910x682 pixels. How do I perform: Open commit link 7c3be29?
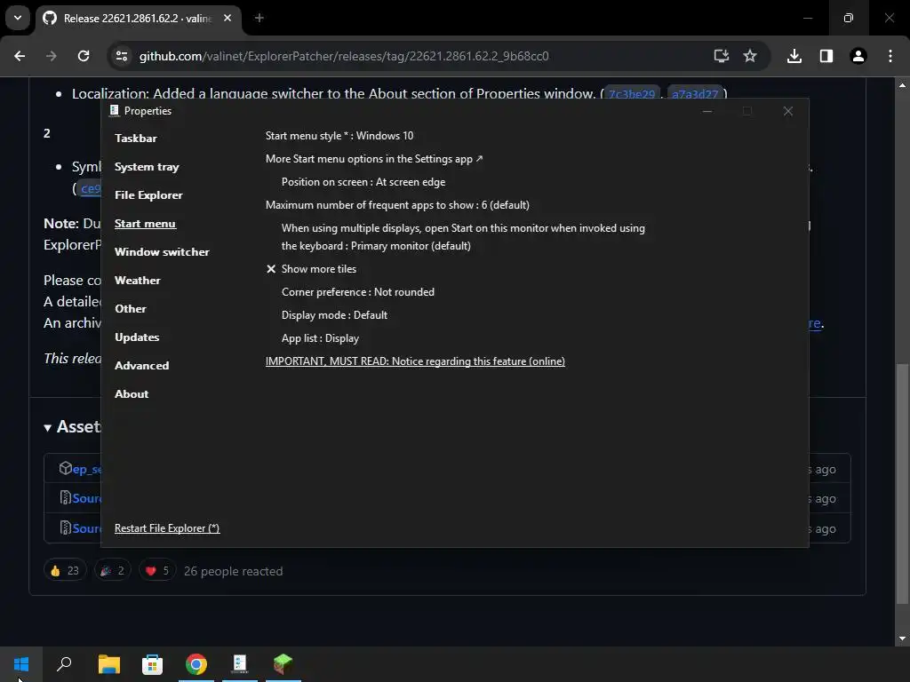(632, 94)
